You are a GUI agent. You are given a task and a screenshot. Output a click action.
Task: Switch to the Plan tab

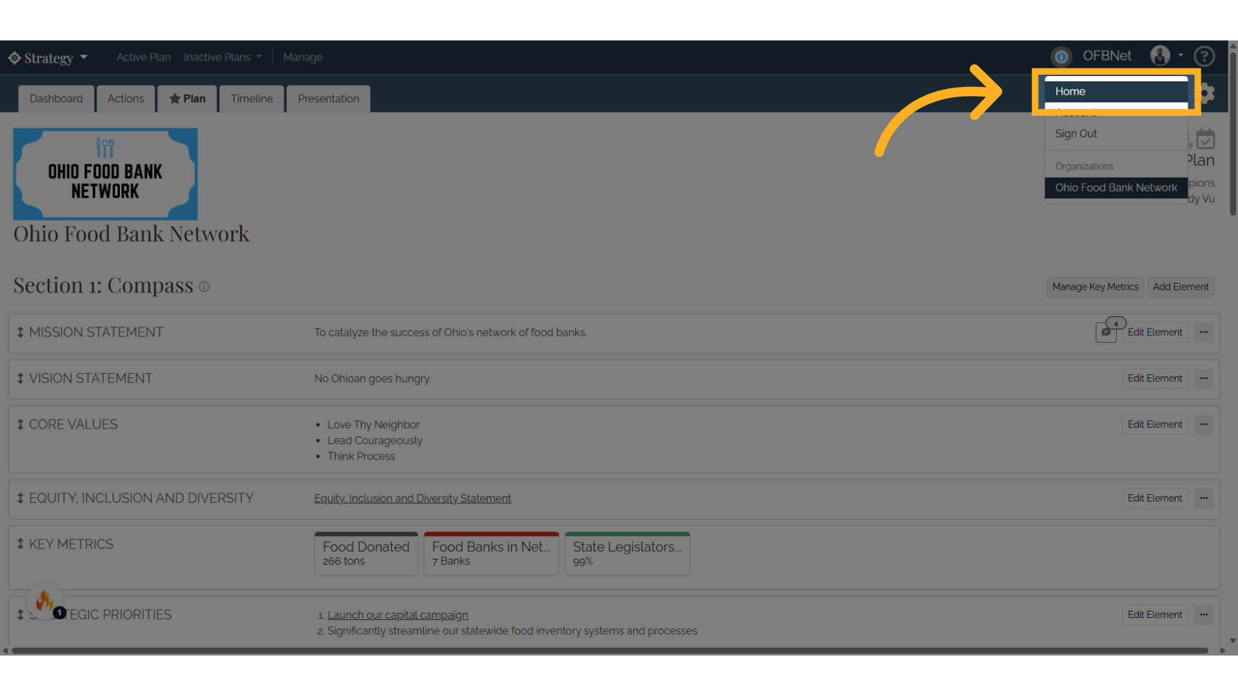187,99
